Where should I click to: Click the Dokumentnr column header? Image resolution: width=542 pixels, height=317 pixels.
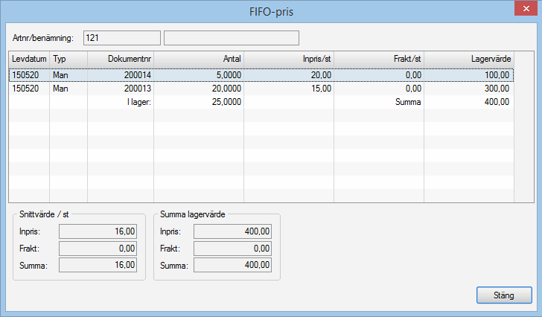(x=121, y=57)
